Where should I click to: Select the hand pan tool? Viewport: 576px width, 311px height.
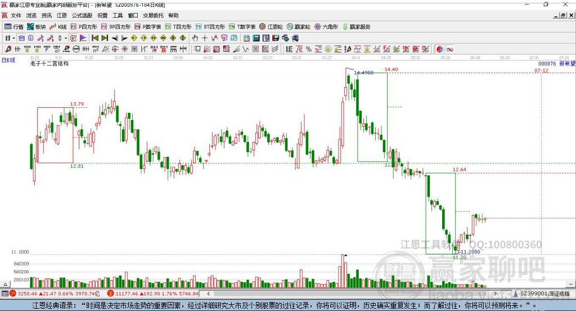pyautogui.click(x=195, y=38)
